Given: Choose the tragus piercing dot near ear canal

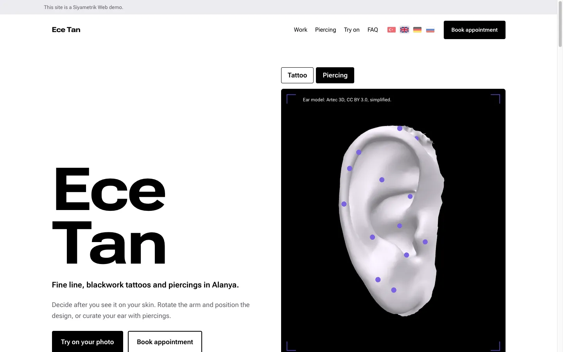Looking at the screenshot, I should [x=425, y=242].
